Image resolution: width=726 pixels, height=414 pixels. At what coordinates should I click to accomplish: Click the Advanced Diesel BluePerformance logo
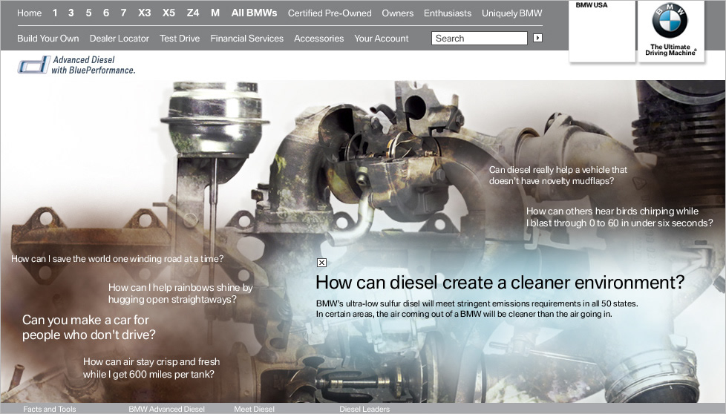76,65
